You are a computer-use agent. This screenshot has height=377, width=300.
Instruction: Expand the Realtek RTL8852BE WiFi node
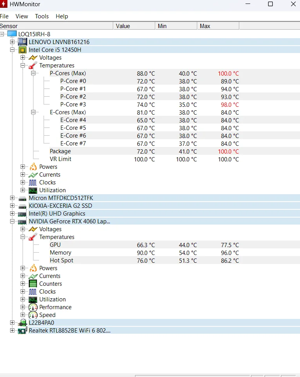12,330
